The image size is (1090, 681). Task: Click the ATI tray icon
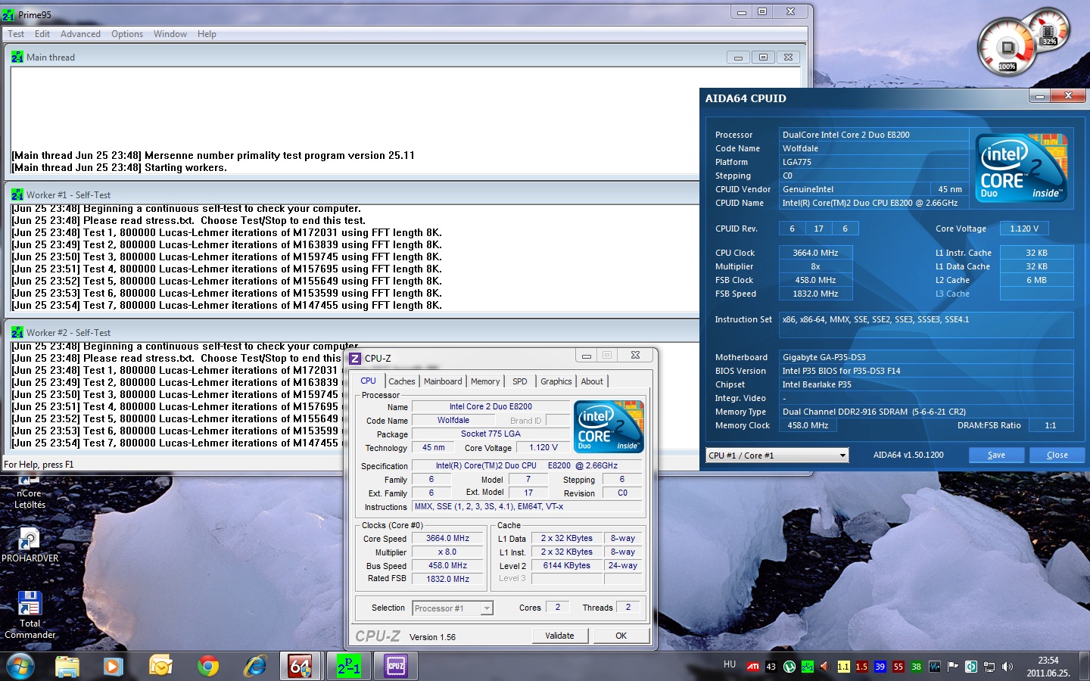(x=753, y=667)
